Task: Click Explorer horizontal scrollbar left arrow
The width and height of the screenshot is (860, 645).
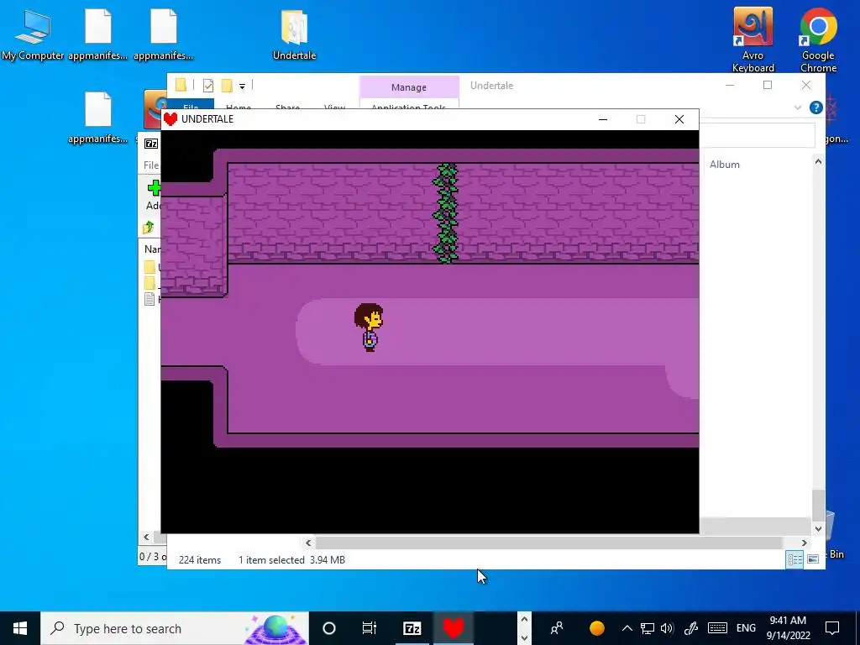Action: click(308, 543)
